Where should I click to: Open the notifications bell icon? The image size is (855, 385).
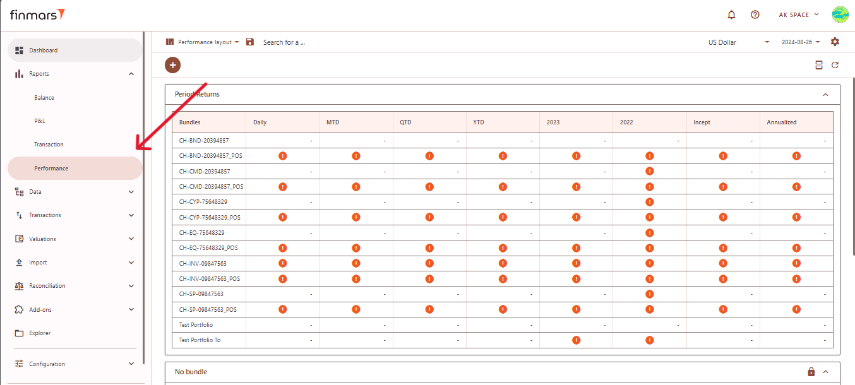[732, 15]
